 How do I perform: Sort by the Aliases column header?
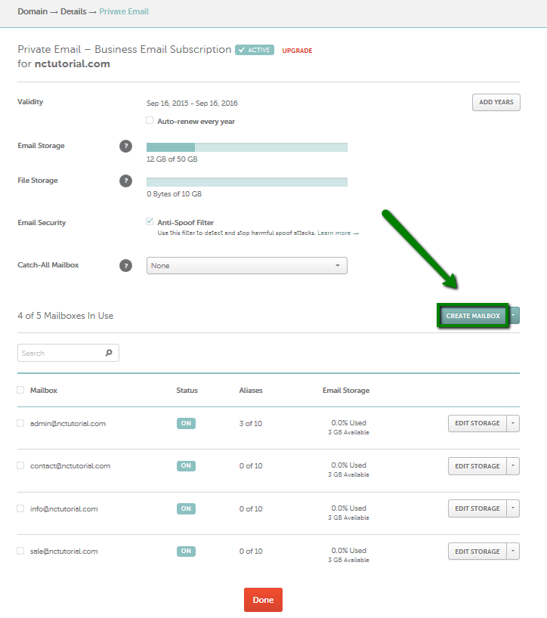[x=251, y=390]
